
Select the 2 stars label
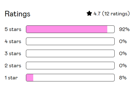(x=13, y=66)
